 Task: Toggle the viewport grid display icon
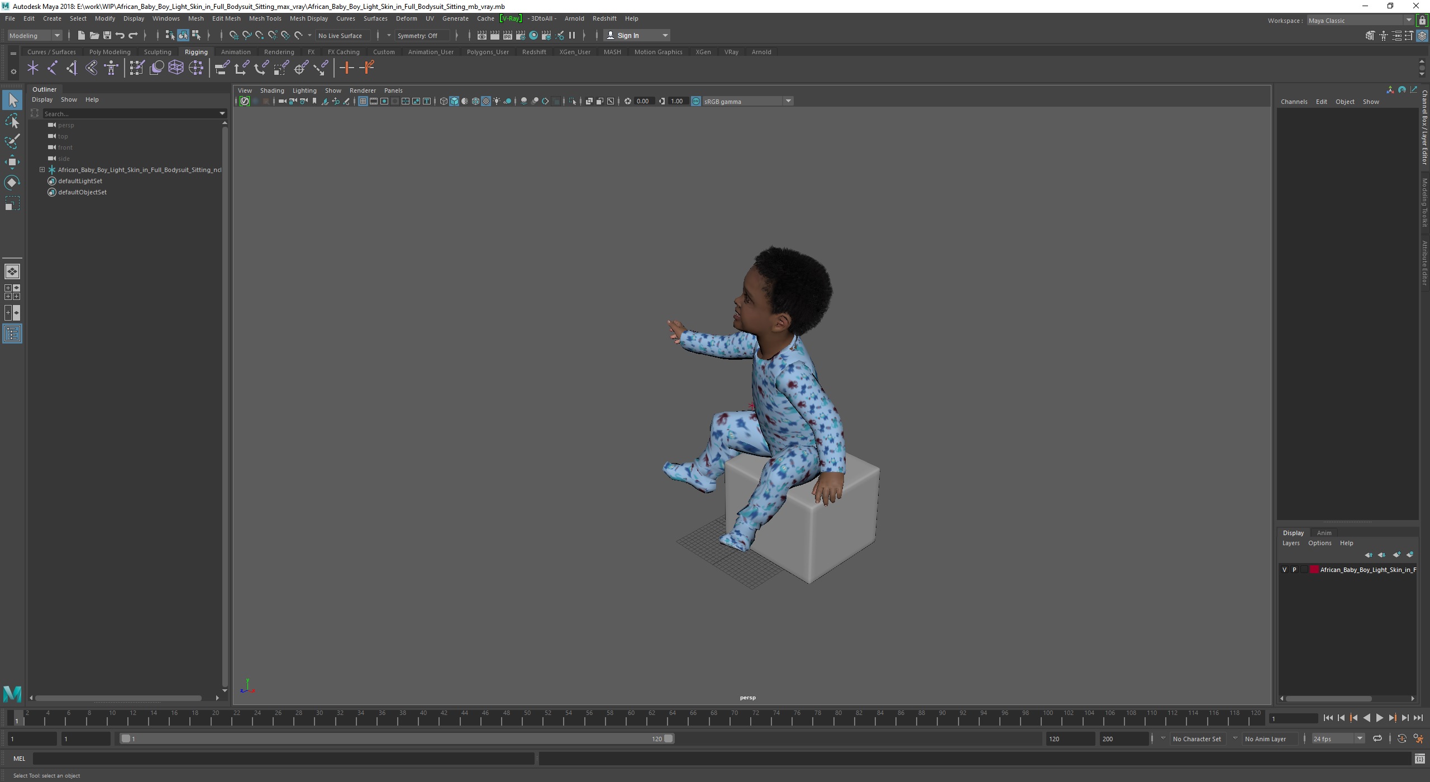pos(363,101)
